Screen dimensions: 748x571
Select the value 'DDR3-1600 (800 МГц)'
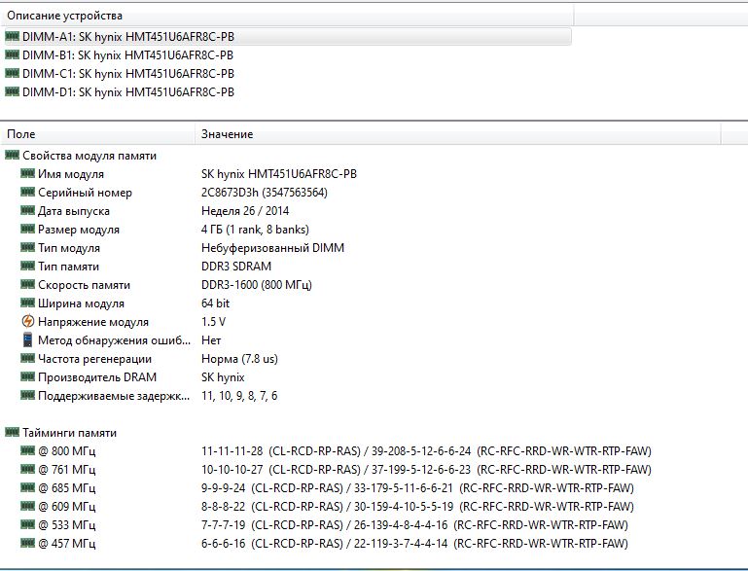click(257, 285)
